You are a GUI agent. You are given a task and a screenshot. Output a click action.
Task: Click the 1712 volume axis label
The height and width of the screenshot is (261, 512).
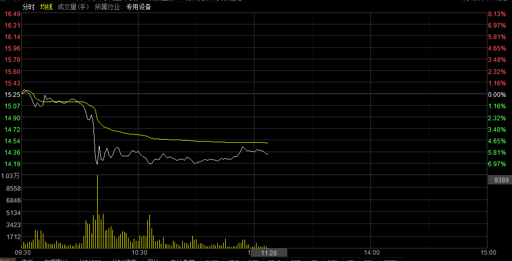point(13,237)
